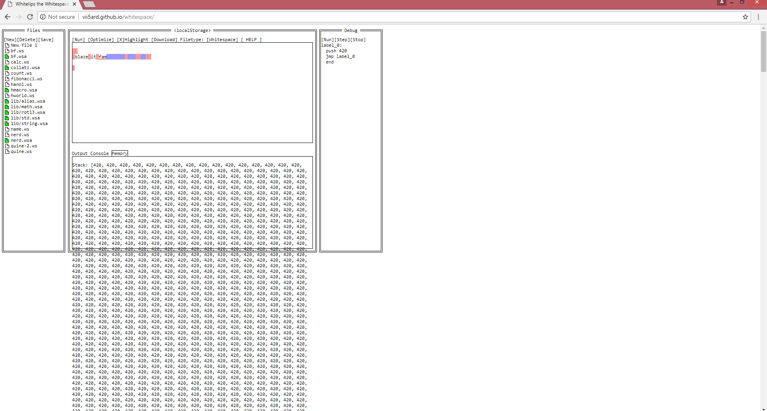Image resolution: width=767 pixels, height=411 pixels.
Task: Click the green icon beside lib/math.wsa
Action: 7,107
